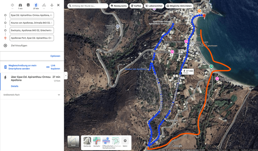Open the route Details link
This screenshot has height=151, width=258.
point(15,86)
